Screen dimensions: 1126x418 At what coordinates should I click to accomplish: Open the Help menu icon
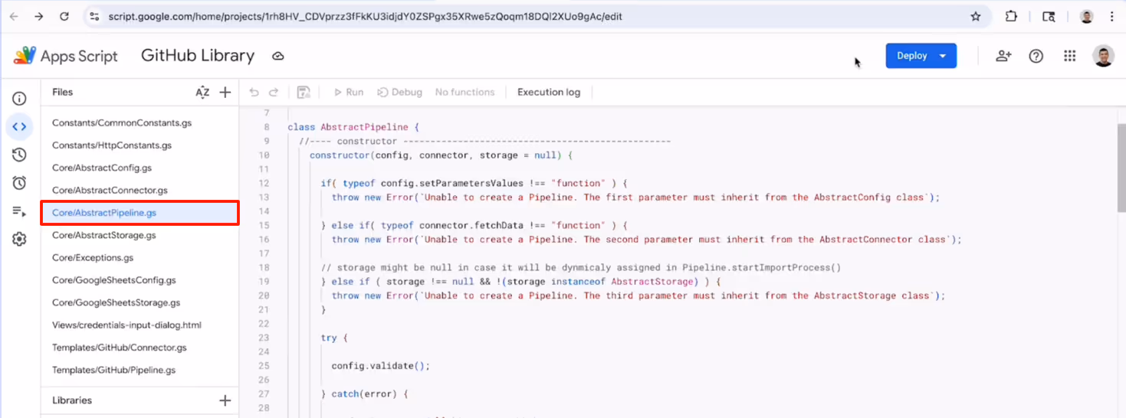tap(1036, 56)
